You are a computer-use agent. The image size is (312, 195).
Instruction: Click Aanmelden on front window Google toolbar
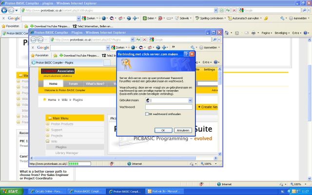click(210, 48)
